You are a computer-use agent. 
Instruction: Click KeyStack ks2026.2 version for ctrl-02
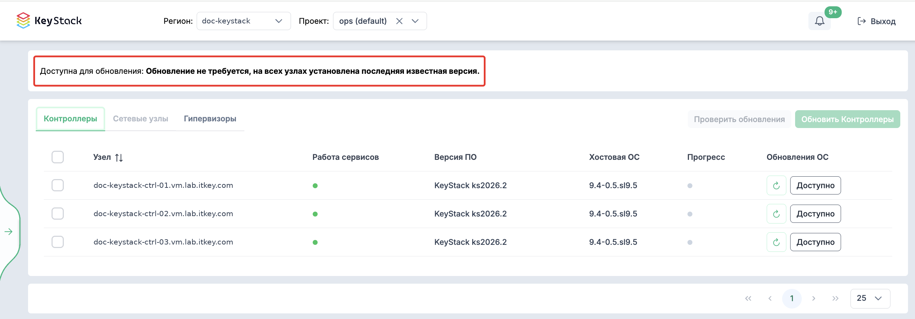coord(470,214)
